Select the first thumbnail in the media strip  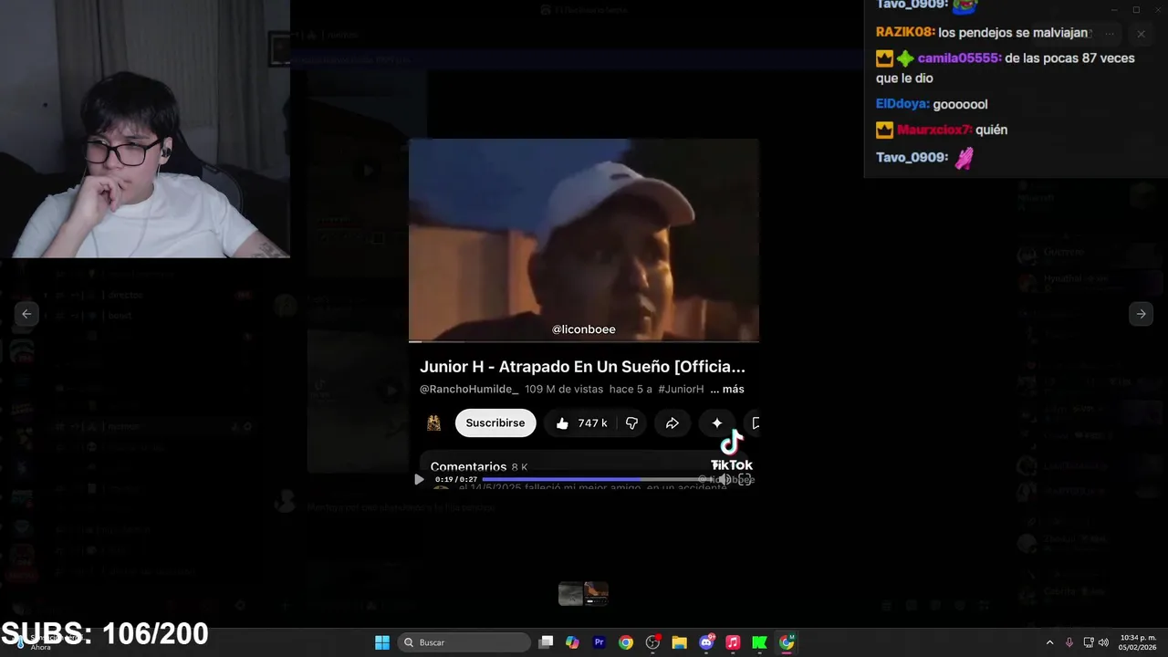pyautogui.click(x=570, y=594)
